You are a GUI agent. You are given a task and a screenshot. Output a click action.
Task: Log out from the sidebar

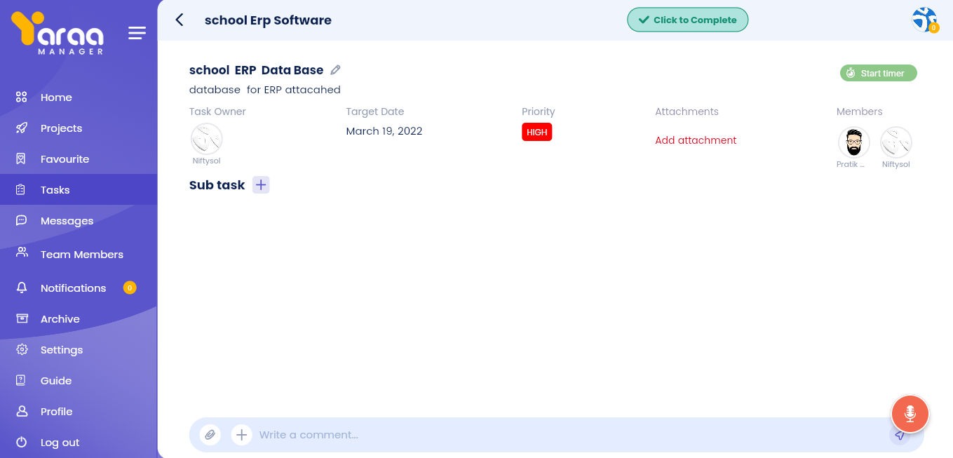point(60,443)
